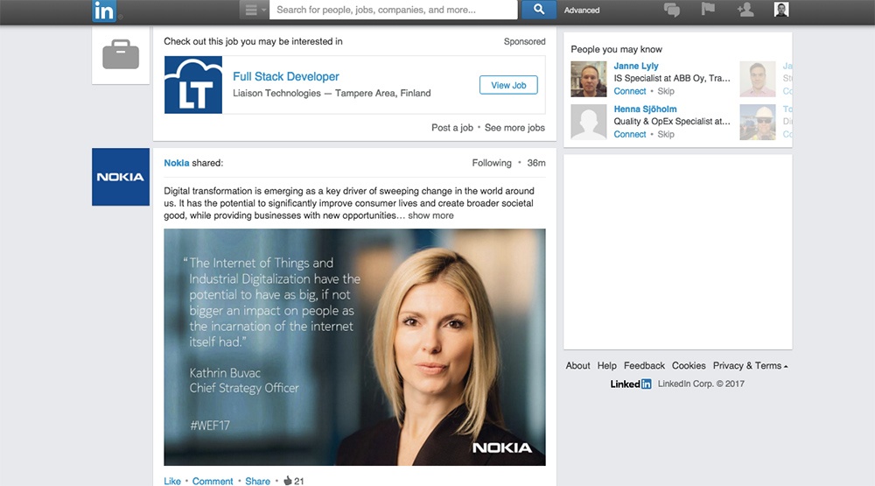Click the thumbs-up likes count icon
This screenshot has height=486, width=875.
click(x=287, y=481)
